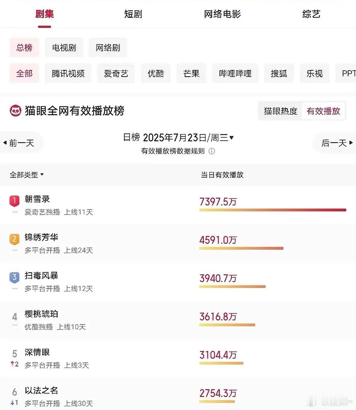356x410 pixels.
Task: Open the 综艺 tab
Action: (x=311, y=14)
